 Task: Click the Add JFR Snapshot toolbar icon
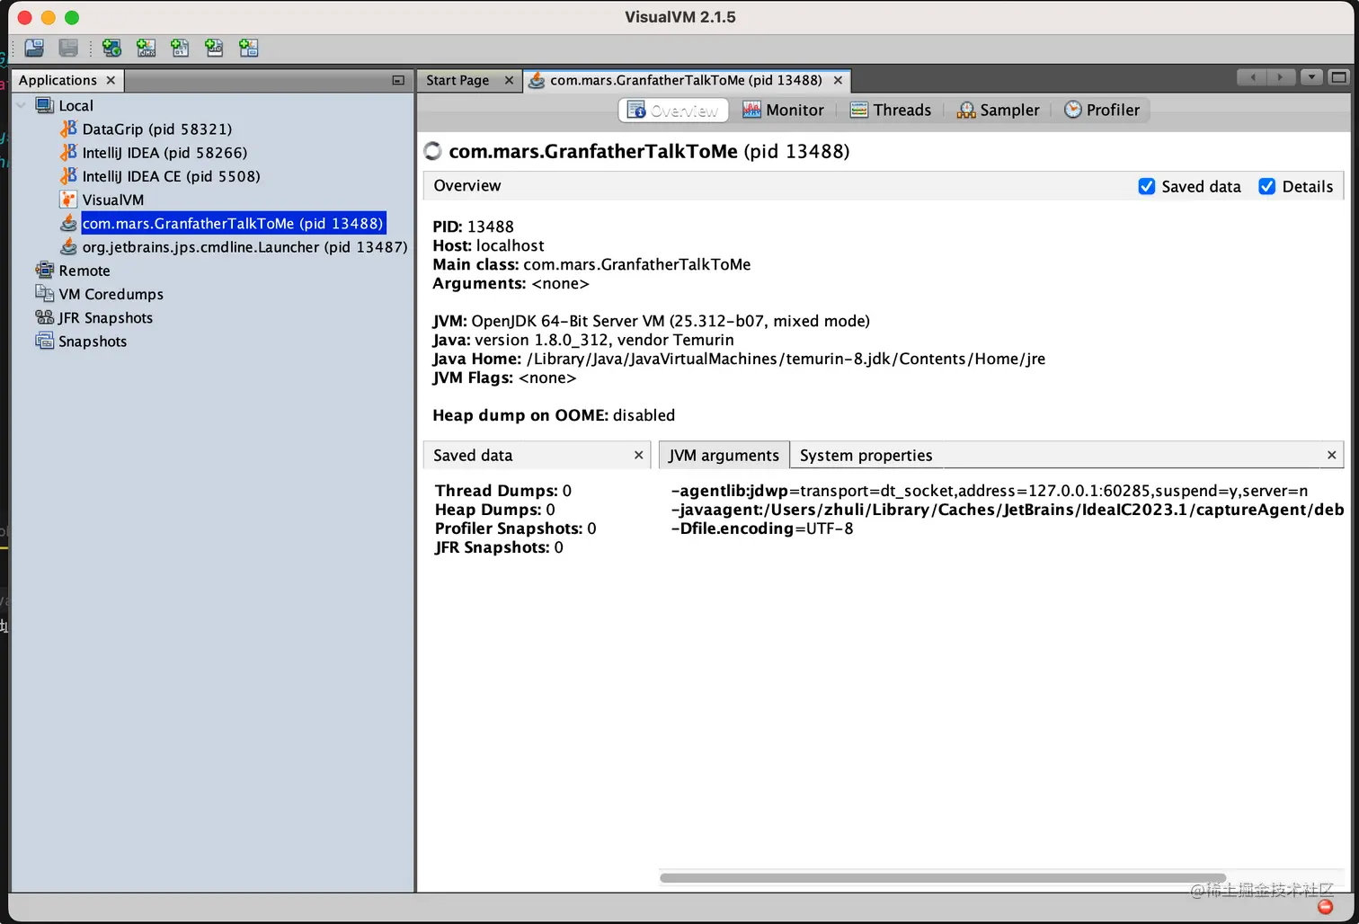[x=214, y=48]
